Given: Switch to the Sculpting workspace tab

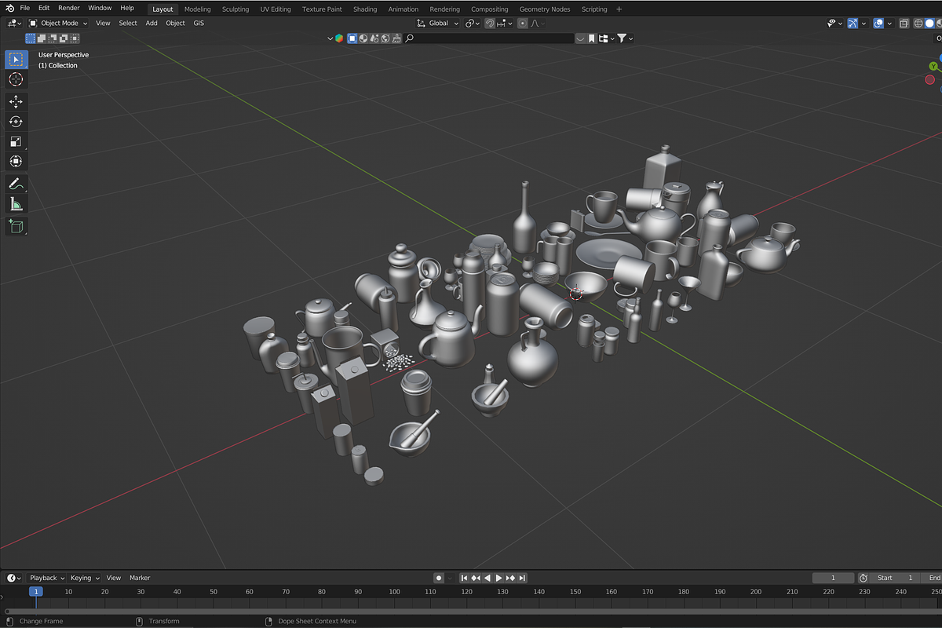Looking at the screenshot, I should 235,9.
